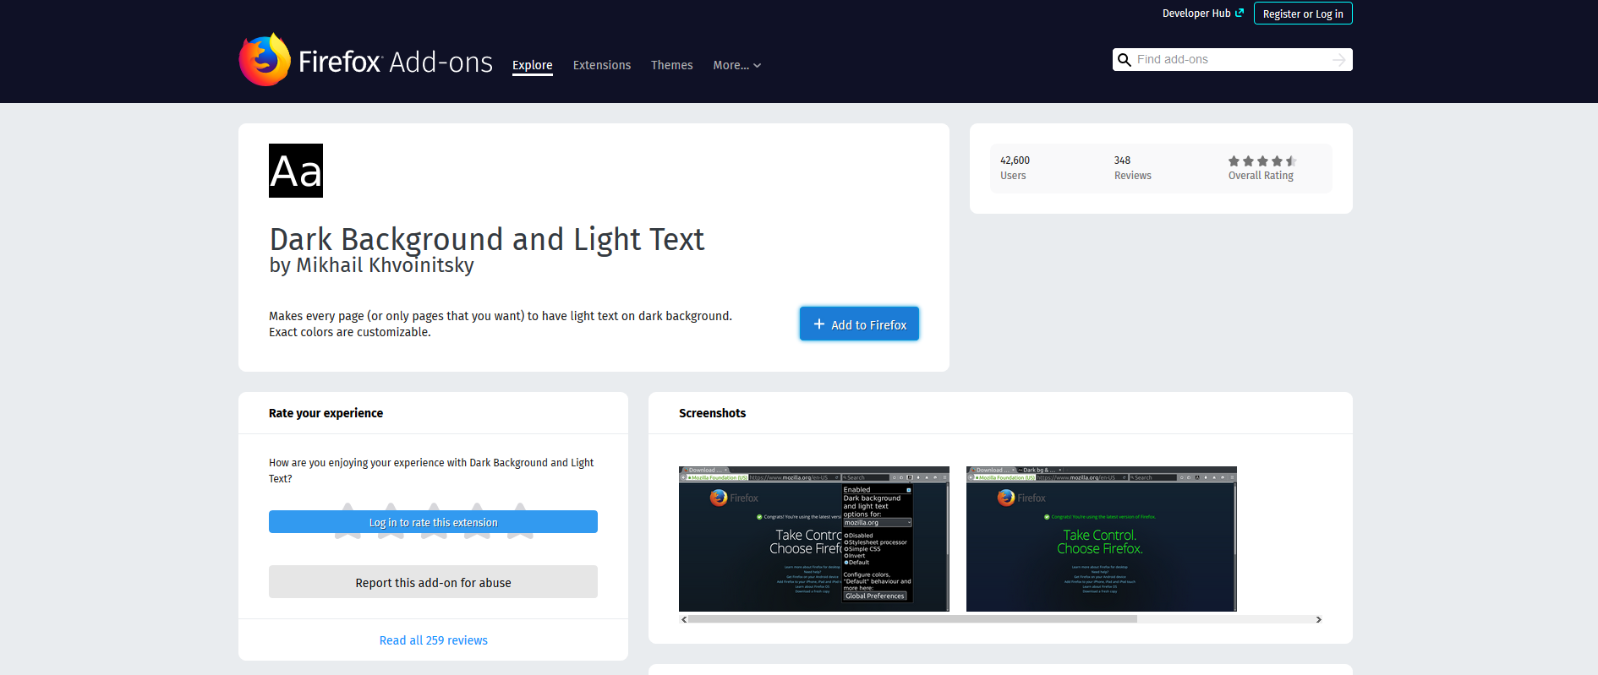
Task: Go to the Extensions section
Action: [x=601, y=65]
